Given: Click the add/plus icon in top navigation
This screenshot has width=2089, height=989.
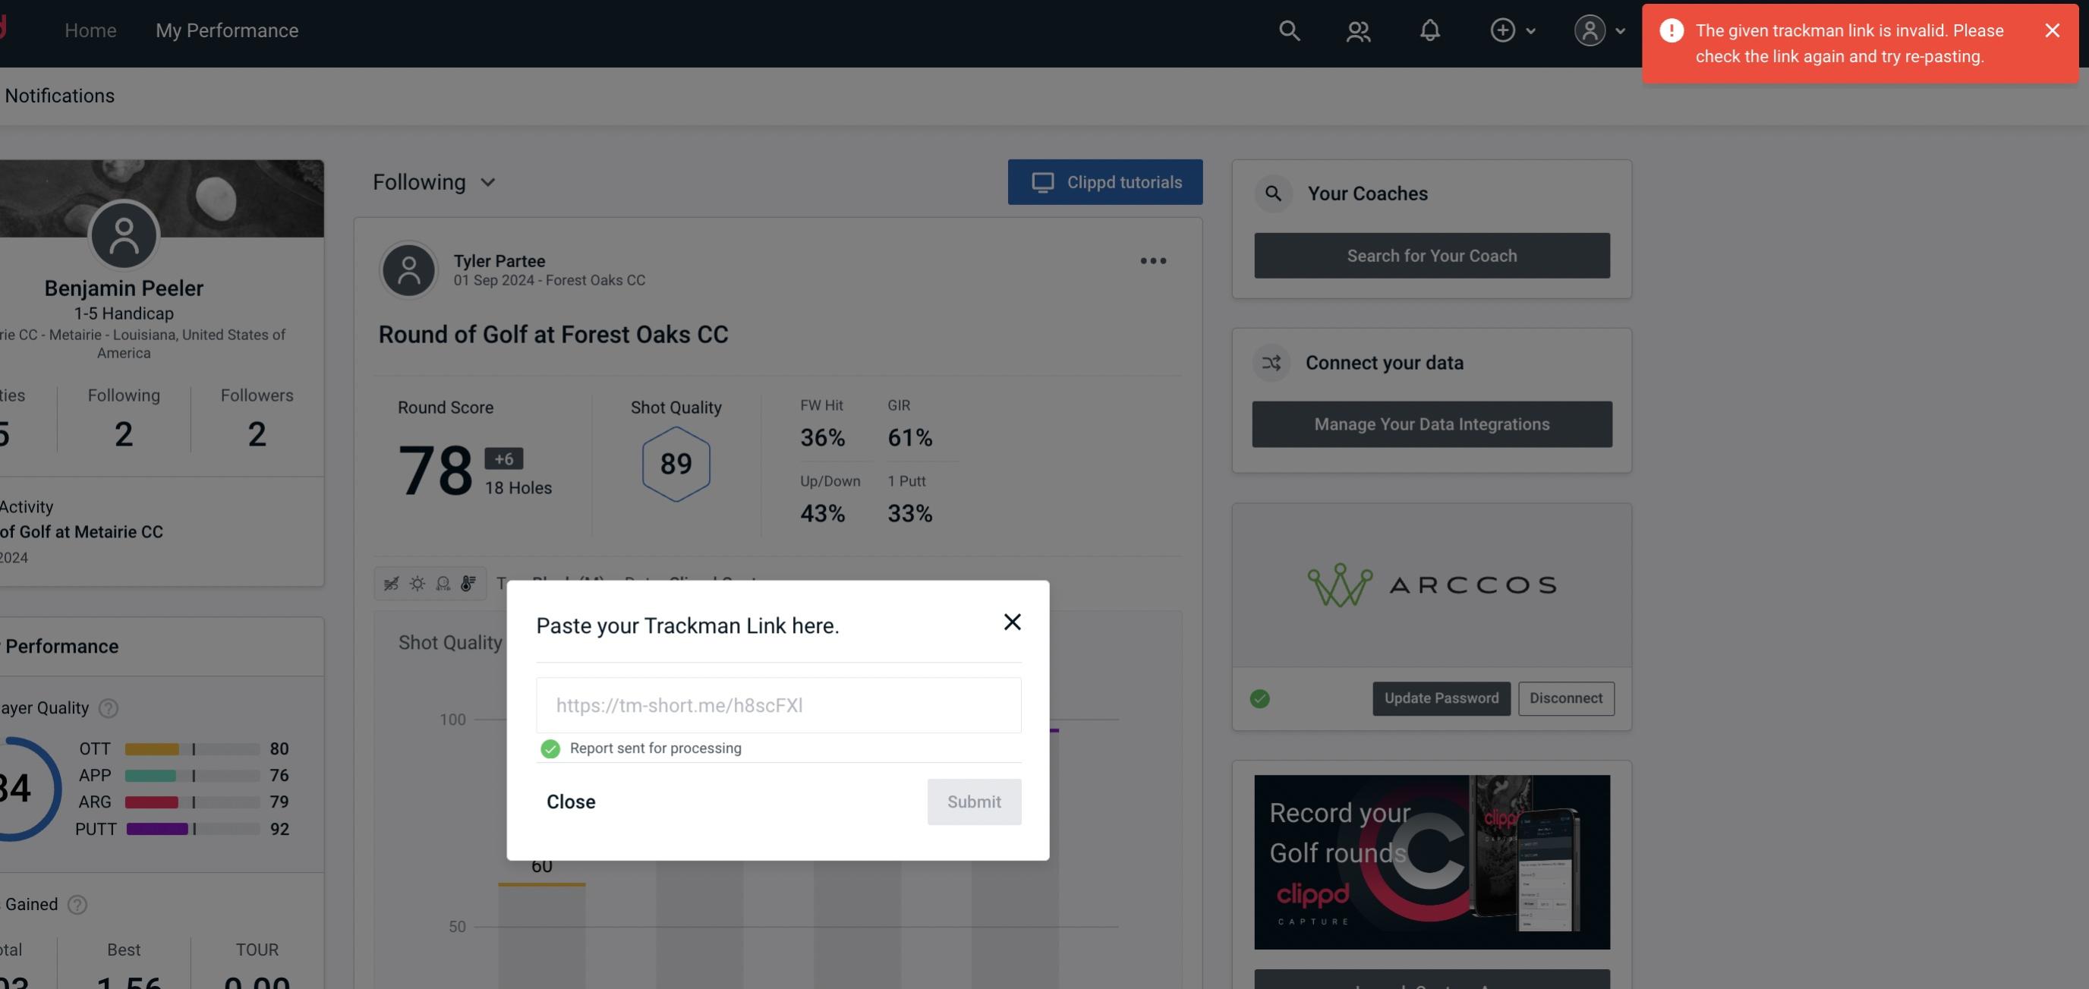Looking at the screenshot, I should click(x=1503, y=30).
